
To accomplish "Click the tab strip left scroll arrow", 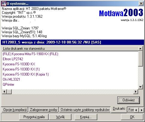I will 136,110.
